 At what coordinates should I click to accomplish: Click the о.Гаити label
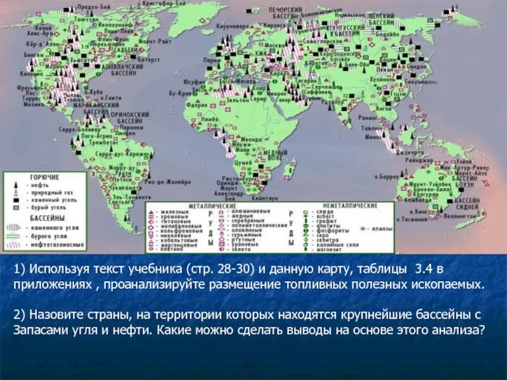(111, 98)
